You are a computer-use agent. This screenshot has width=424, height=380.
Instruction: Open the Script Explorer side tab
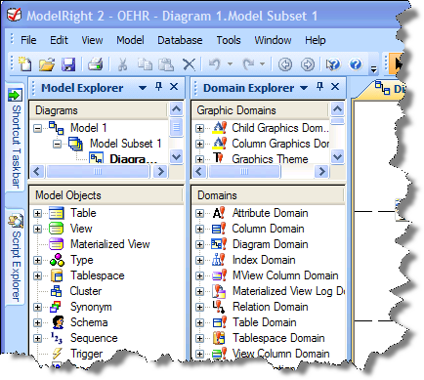coord(16,257)
